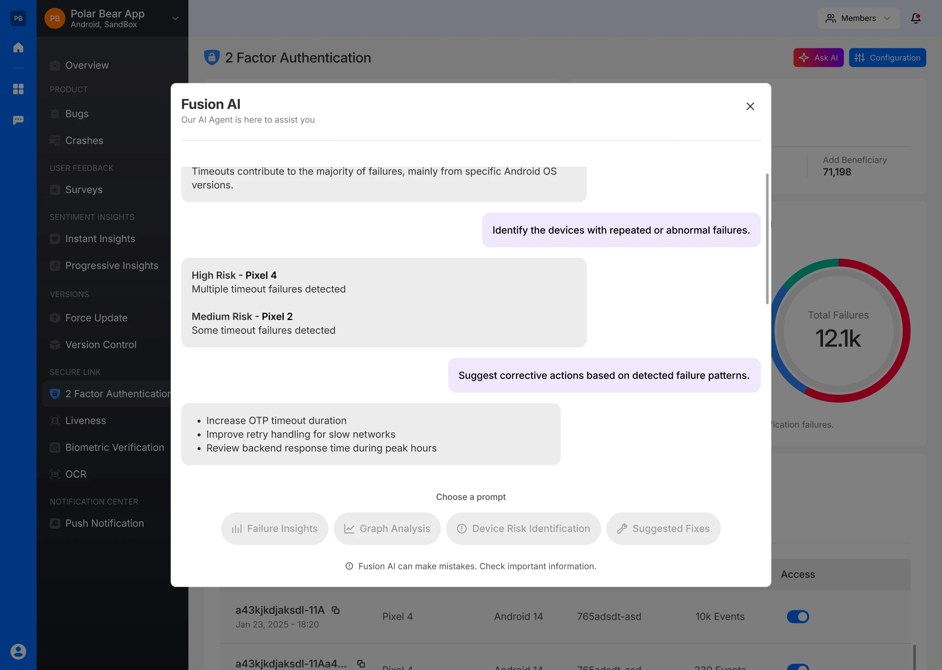Choose the Failure Insights prompt
Image resolution: width=942 pixels, height=670 pixels.
coord(274,528)
